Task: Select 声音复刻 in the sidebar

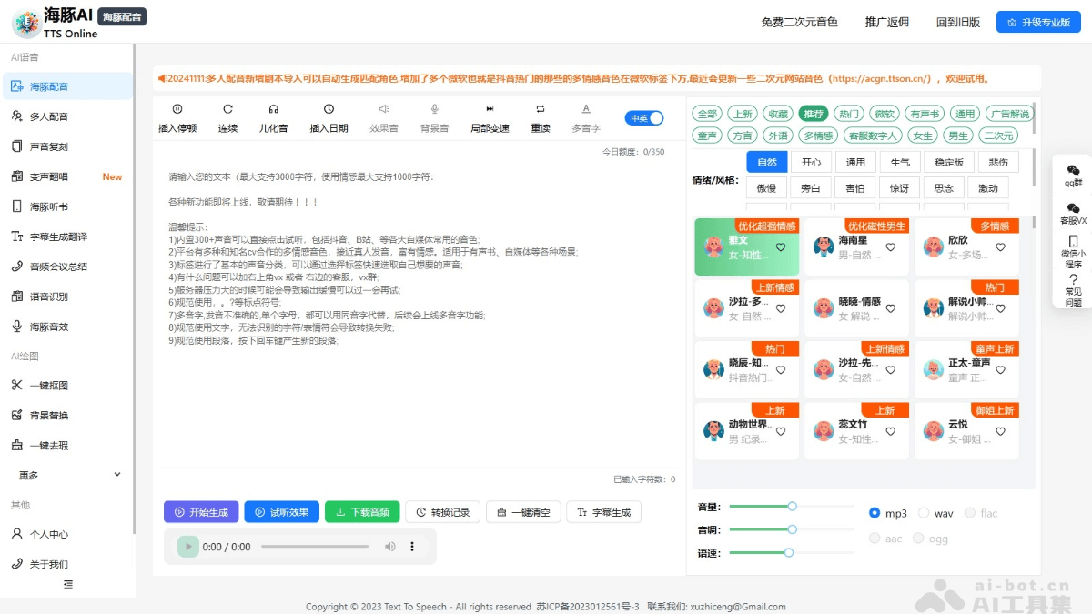Action: pyautogui.click(x=55, y=146)
